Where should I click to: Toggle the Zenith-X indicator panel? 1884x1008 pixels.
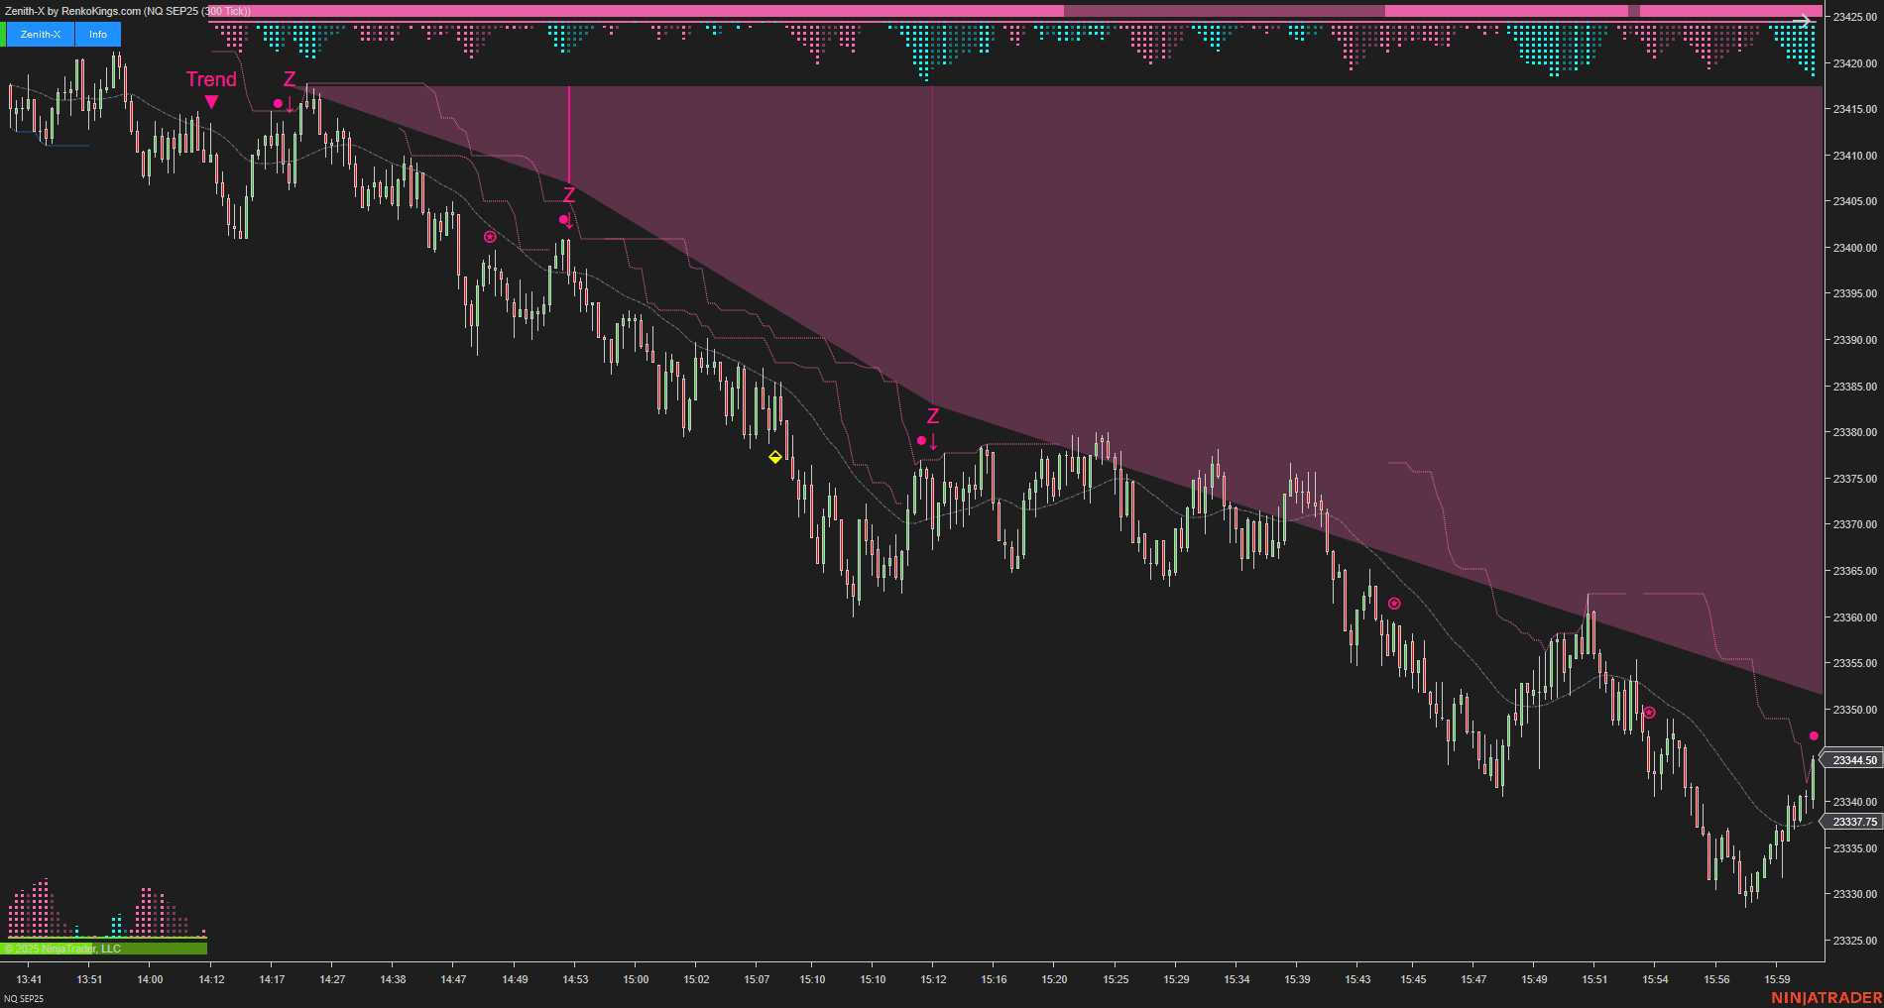(40, 33)
